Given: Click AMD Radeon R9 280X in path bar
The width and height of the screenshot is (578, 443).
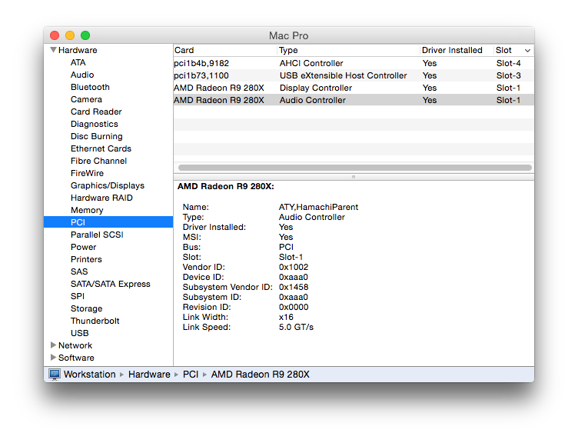Looking at the screenshot, I should (261, 375).
